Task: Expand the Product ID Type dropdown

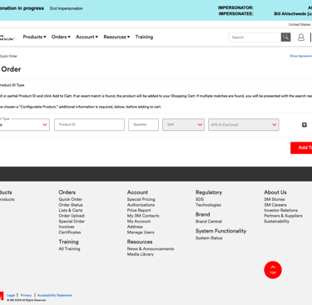Action: coord(24,125)
